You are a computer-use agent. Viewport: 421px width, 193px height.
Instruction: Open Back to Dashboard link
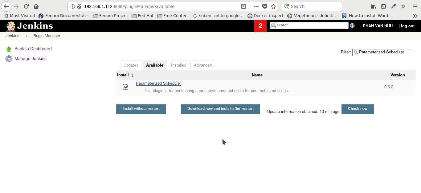(33, 49)
